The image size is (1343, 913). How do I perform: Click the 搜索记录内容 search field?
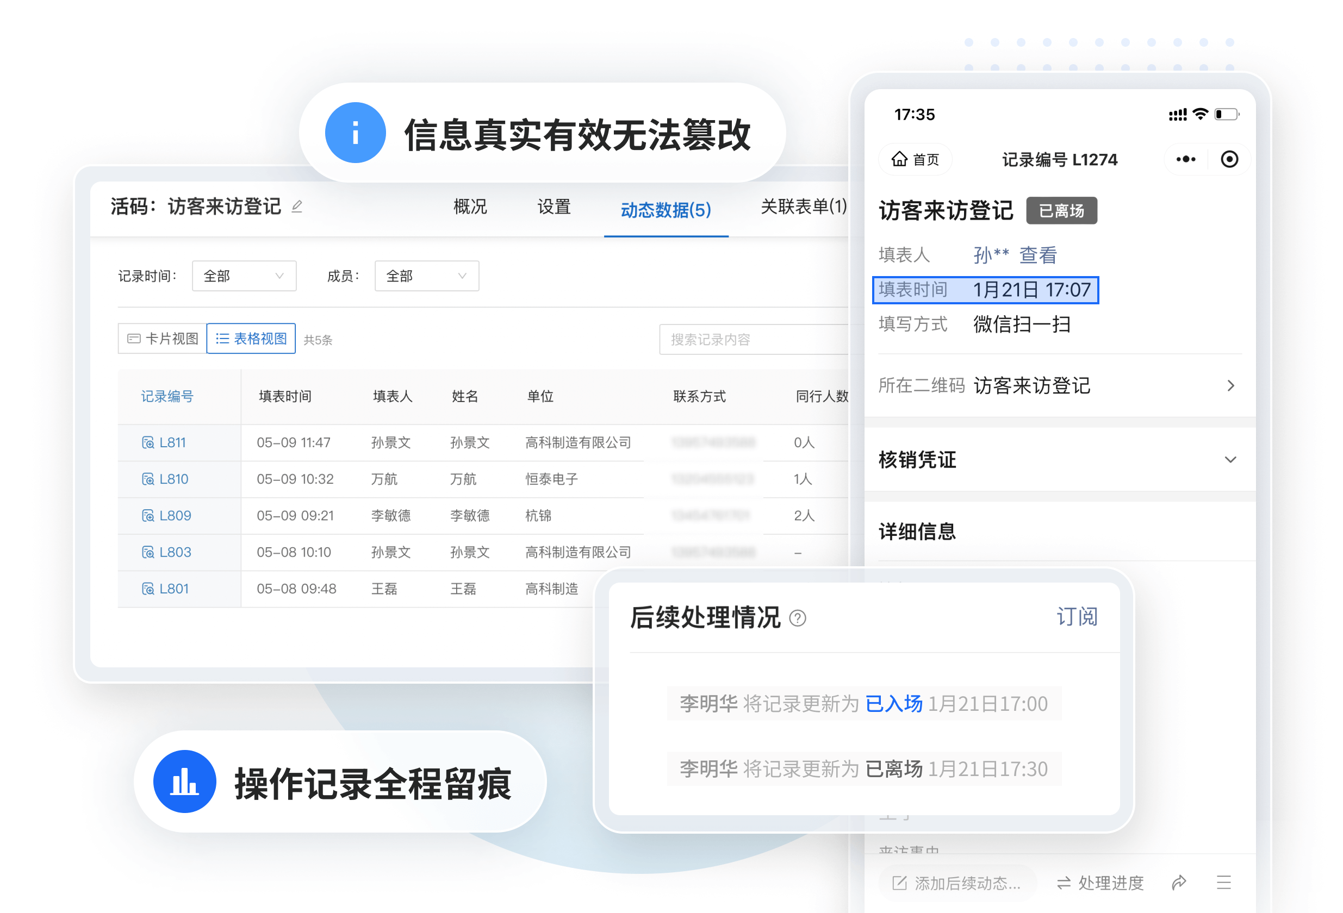(754, 340)
